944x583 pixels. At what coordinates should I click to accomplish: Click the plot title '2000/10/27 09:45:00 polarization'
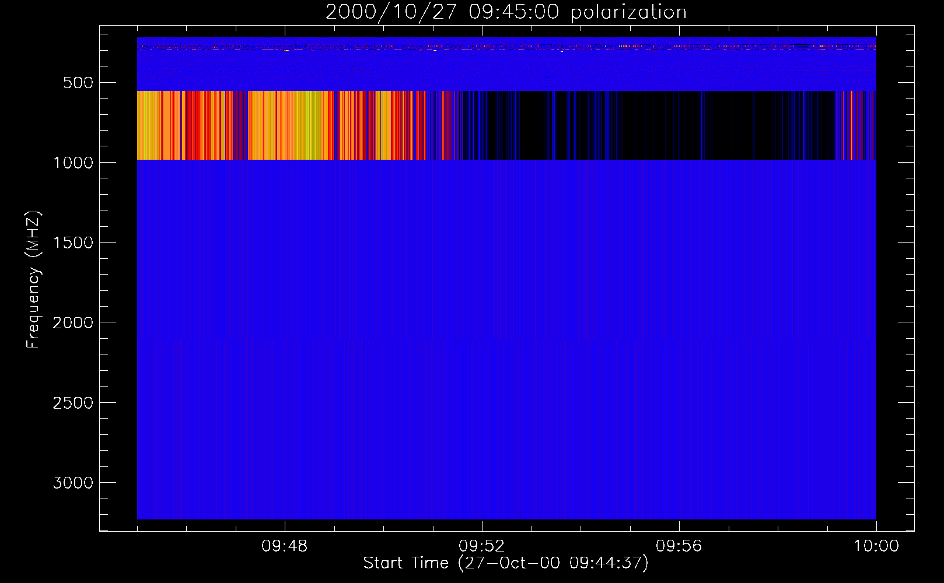tap(506, 12)
